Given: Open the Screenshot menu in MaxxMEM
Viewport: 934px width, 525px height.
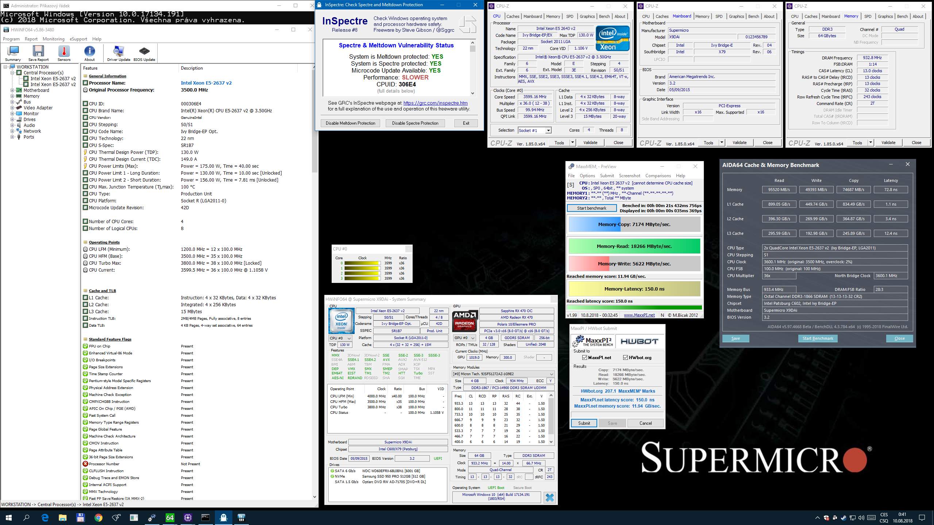Looking at the screenshot, I should pyautogui.click(x=629, y=176).
